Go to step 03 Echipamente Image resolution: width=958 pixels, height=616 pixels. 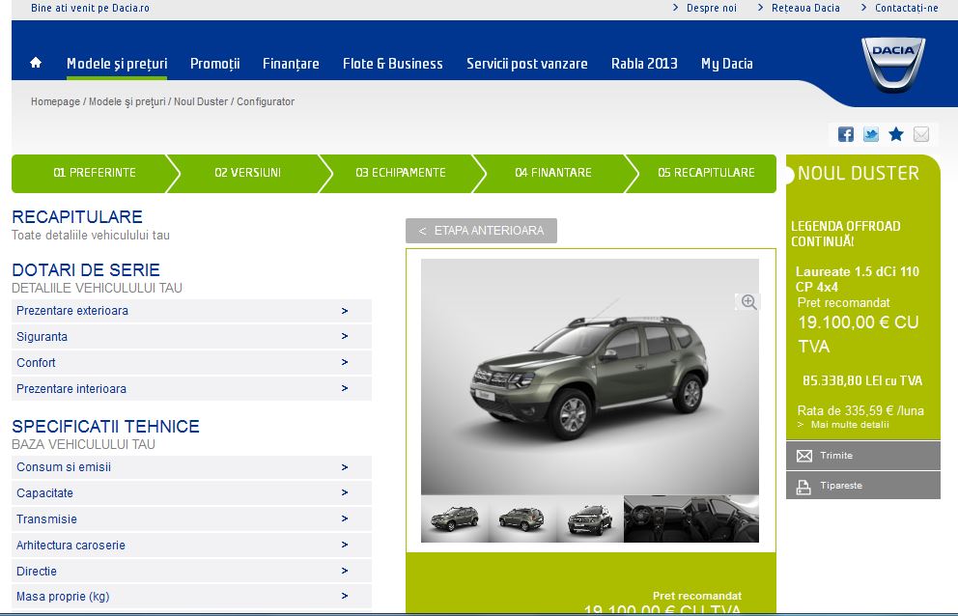[x=400, y=173]
